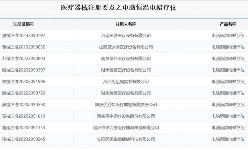248x149 pixels.
Task: Click registrant 临沂市德力康医疗康复器械有限公司
Action: tap(126, 128)
